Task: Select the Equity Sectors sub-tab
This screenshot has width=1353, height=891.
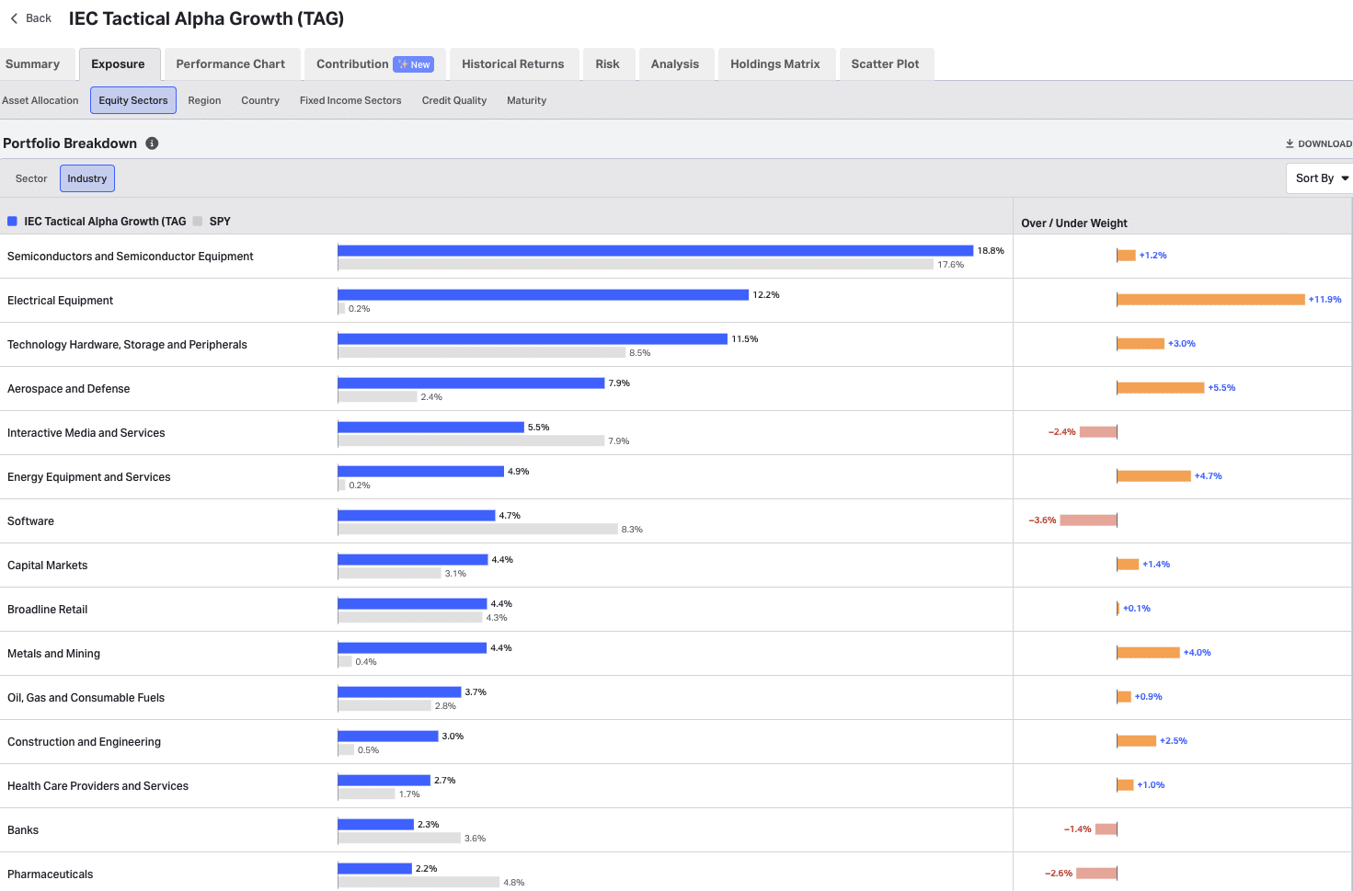Action: (x=133, y=100)
